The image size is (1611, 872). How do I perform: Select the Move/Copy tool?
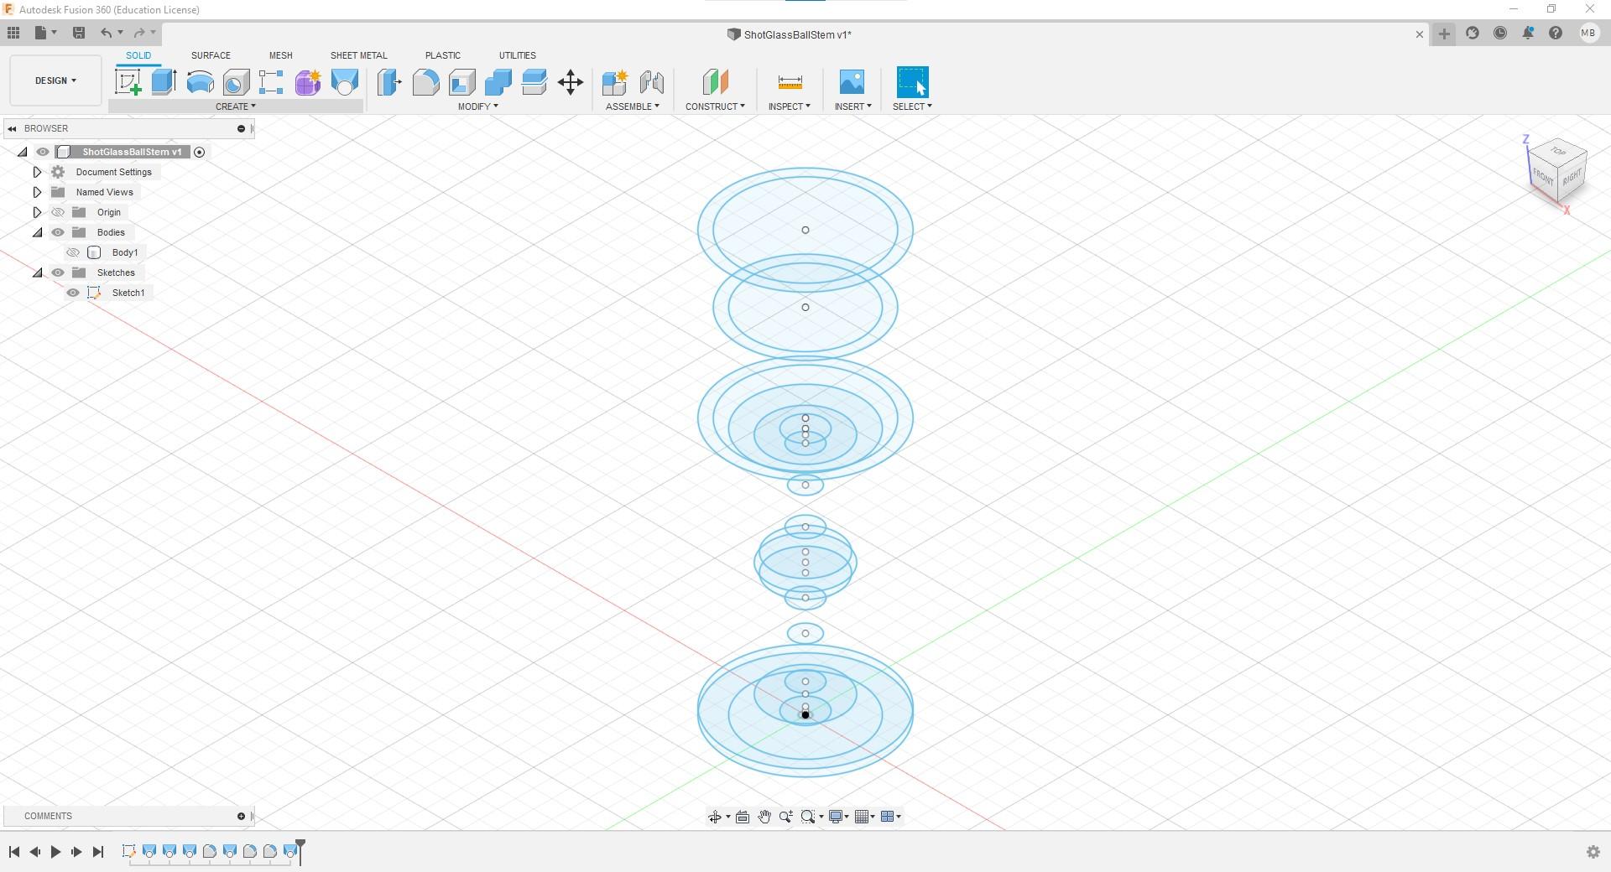[571, 82]
